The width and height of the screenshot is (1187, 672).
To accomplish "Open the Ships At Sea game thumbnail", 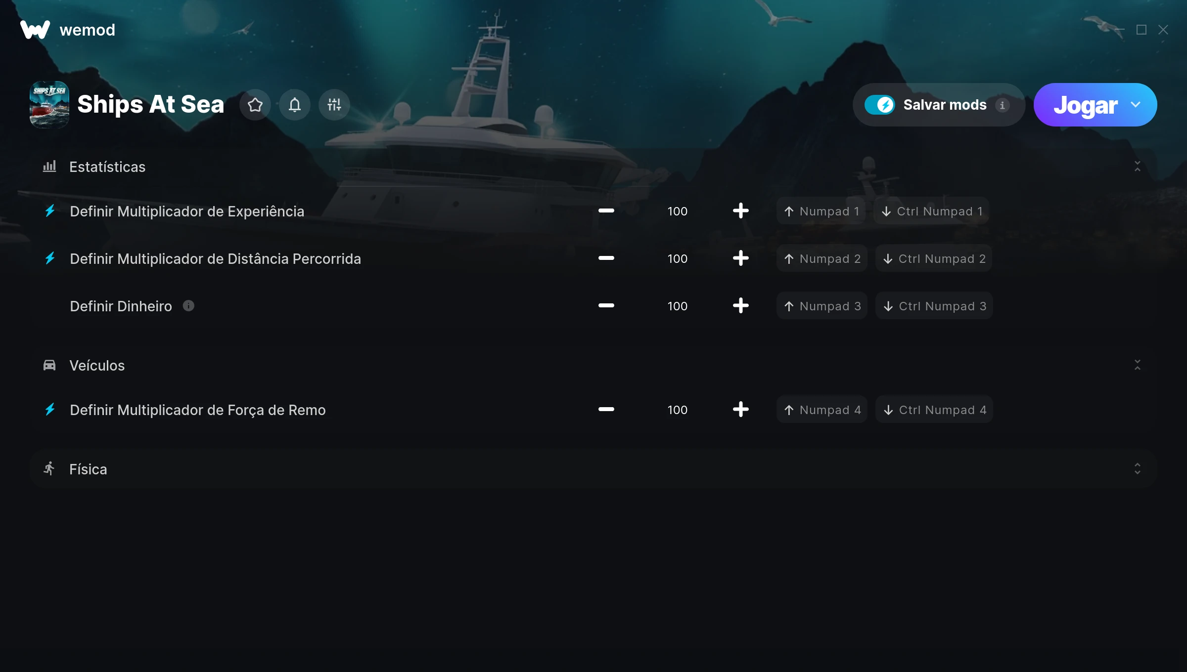I will 49,105.
